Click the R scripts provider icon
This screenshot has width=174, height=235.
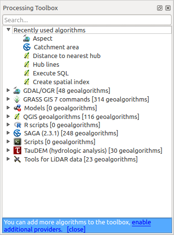pos(17,125)
